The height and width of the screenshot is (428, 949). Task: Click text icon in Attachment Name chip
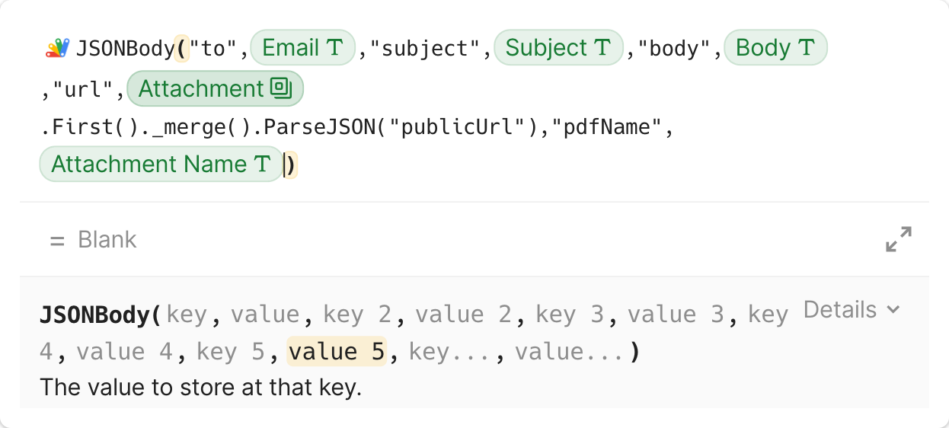[263, 164]
